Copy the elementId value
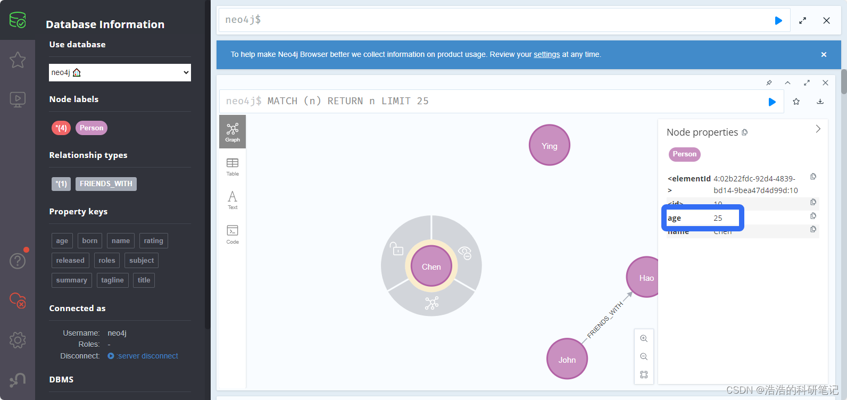 (x=813, y=177)
